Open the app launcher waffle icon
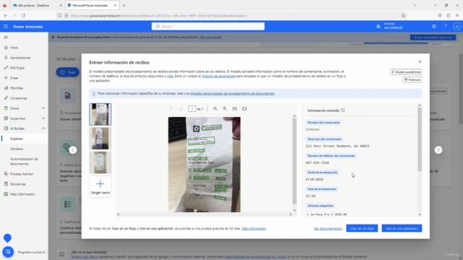 [6, 27]
